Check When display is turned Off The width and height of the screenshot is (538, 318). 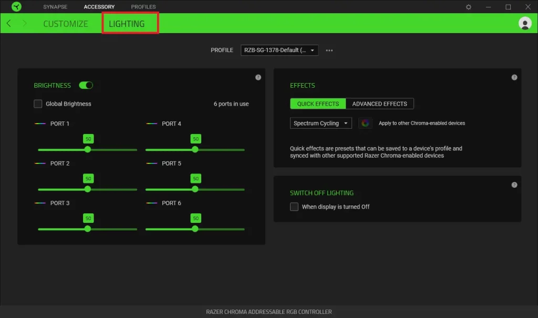click(x=294, y=207)
